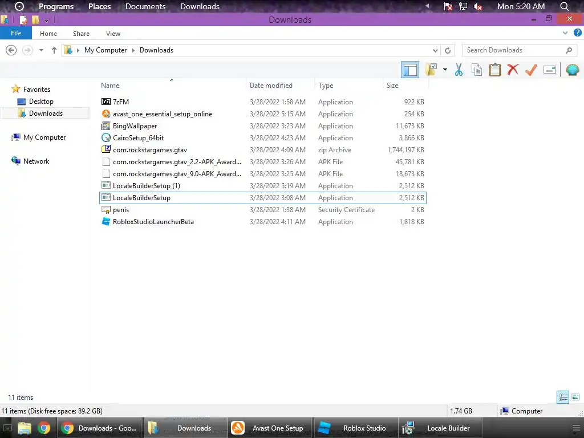Viewport: 584px width, 438px height.
Task: Select My Computer in navigation pane
Action: tap(44, 137)
